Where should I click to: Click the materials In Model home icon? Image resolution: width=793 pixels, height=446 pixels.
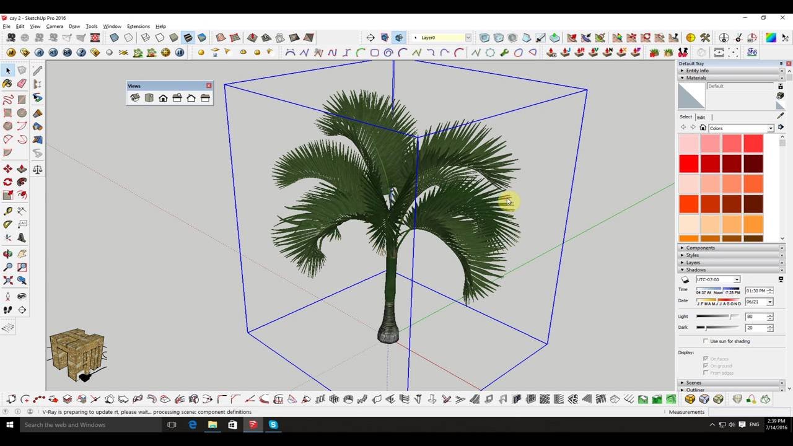point(703,128)
